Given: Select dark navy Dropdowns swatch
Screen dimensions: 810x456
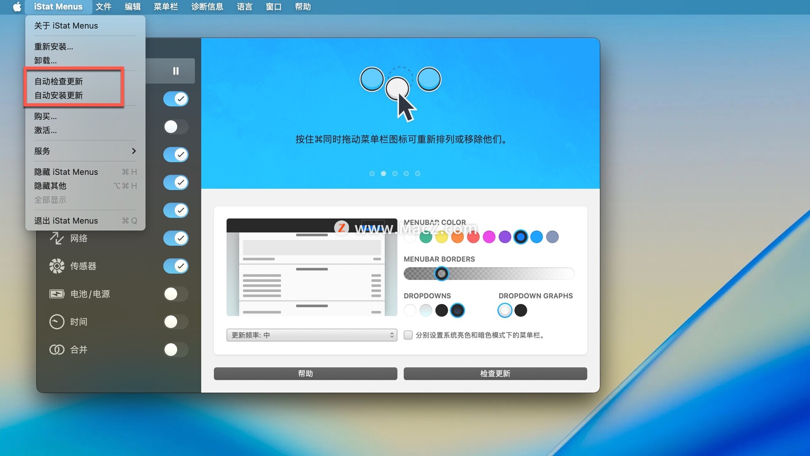Looking at the screenshot, I should tap(457, 310).
